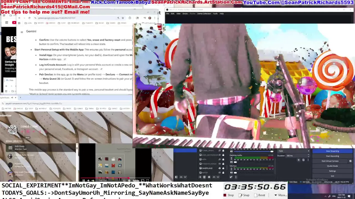Open DANCE bookmarks folder in playlist randomizer window
The width and height of the screenshot is (355, 199).
(x=113, y=108)
